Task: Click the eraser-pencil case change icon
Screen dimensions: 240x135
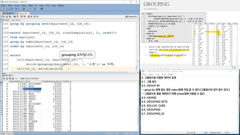Action: [31, 16]
